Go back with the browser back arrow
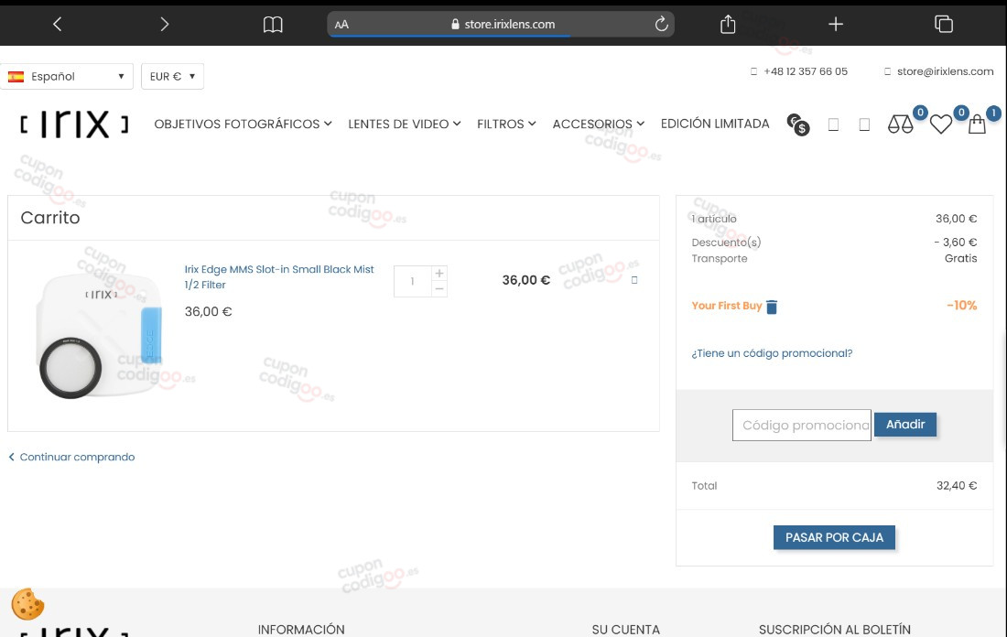 pyautogui.click(x=57, y=25)
